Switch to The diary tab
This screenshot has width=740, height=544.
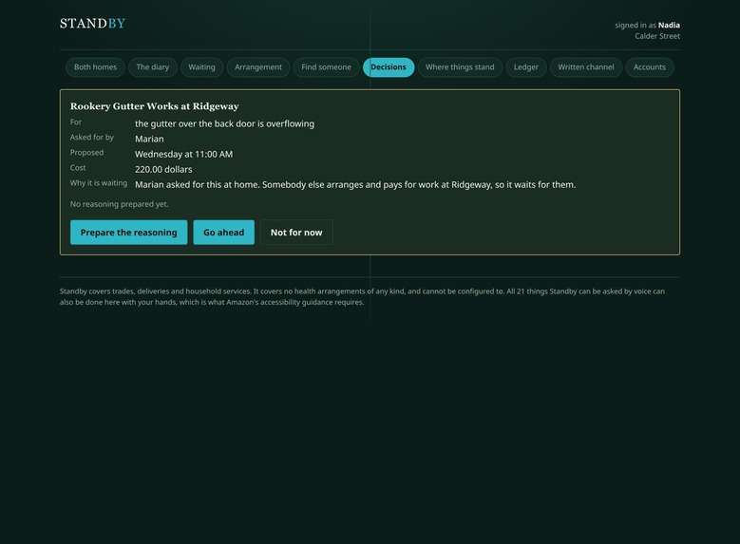click(152, 67)
